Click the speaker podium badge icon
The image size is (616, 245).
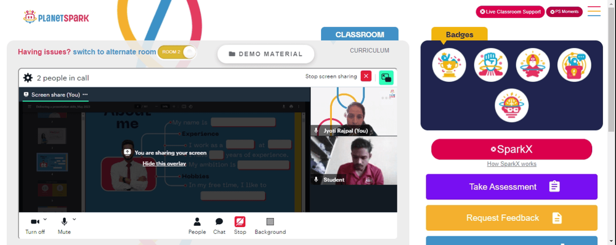click(574, 65)
